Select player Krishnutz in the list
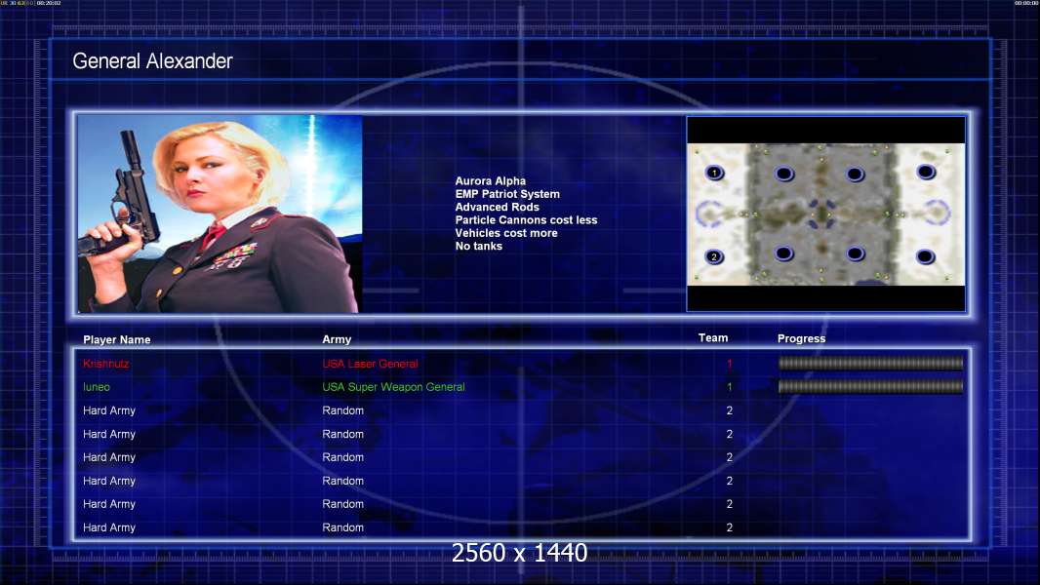 106,364
